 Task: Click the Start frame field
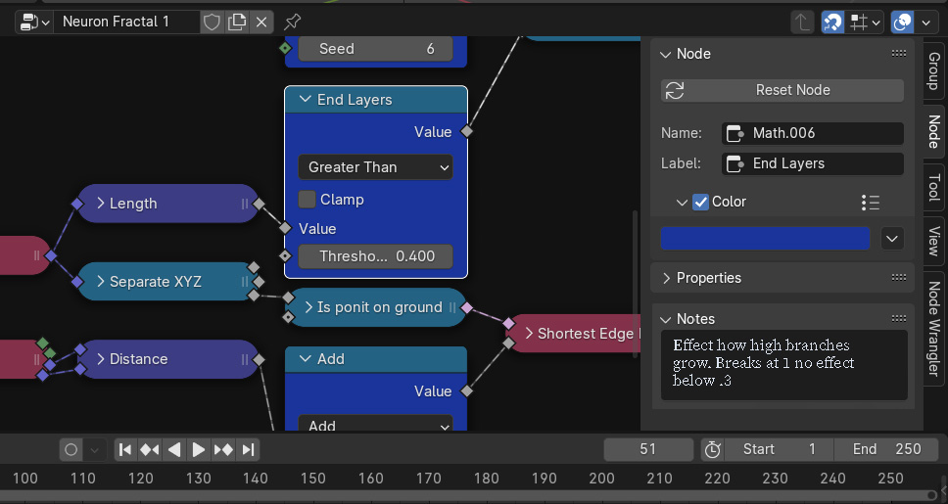[x=779, y=449]
